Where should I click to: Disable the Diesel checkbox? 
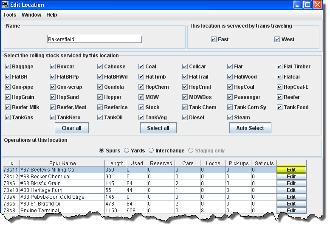(x=185, y=118)
